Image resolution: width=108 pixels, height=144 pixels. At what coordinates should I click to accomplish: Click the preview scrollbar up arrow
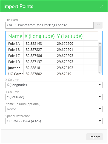[100, 43]
